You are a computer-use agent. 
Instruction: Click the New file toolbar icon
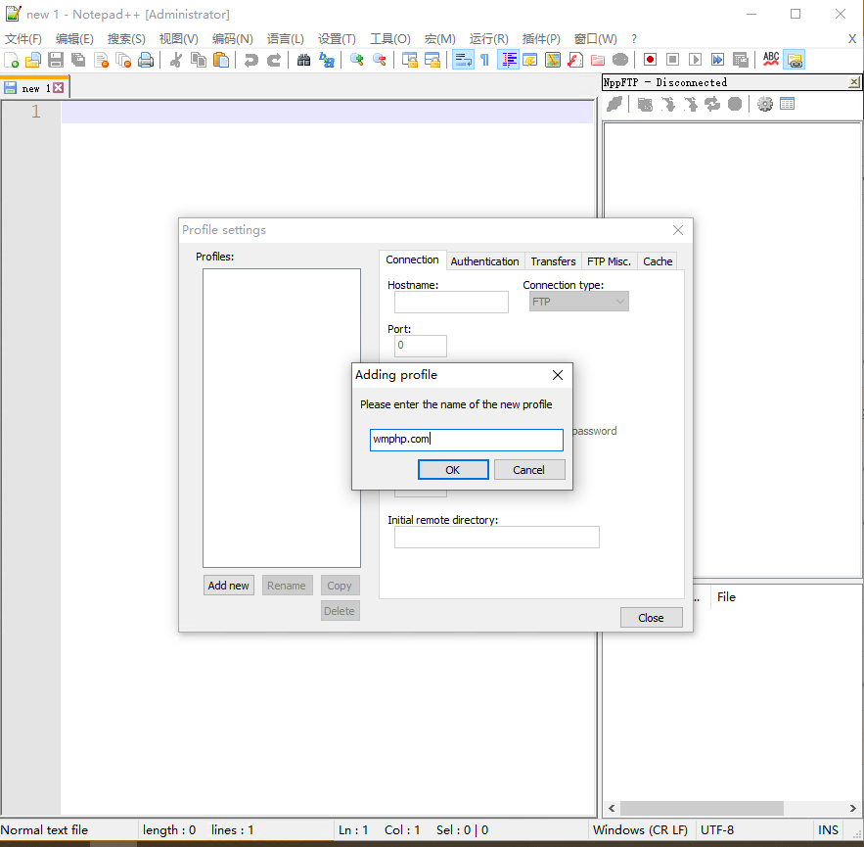coord(11,60)
